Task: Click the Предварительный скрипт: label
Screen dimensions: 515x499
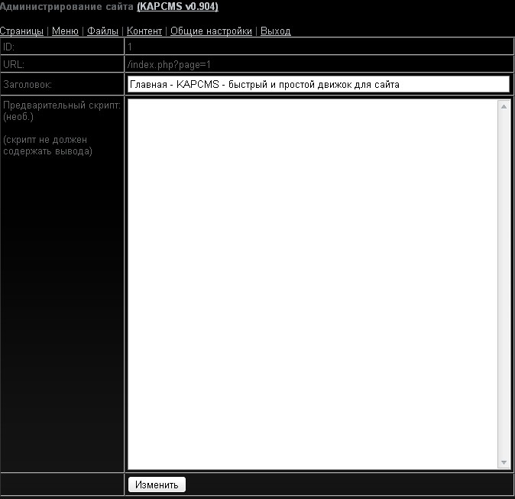Action: click(x=62, y=105)
